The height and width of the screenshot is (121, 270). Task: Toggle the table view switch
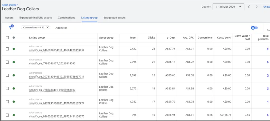coord(254,28)
